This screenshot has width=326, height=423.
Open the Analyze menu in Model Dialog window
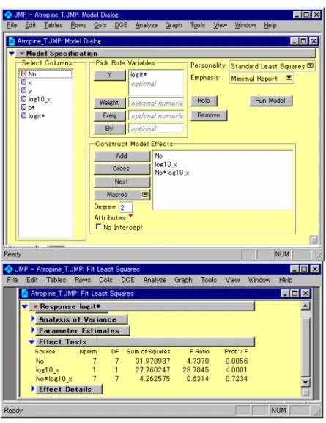click(147, 25)
